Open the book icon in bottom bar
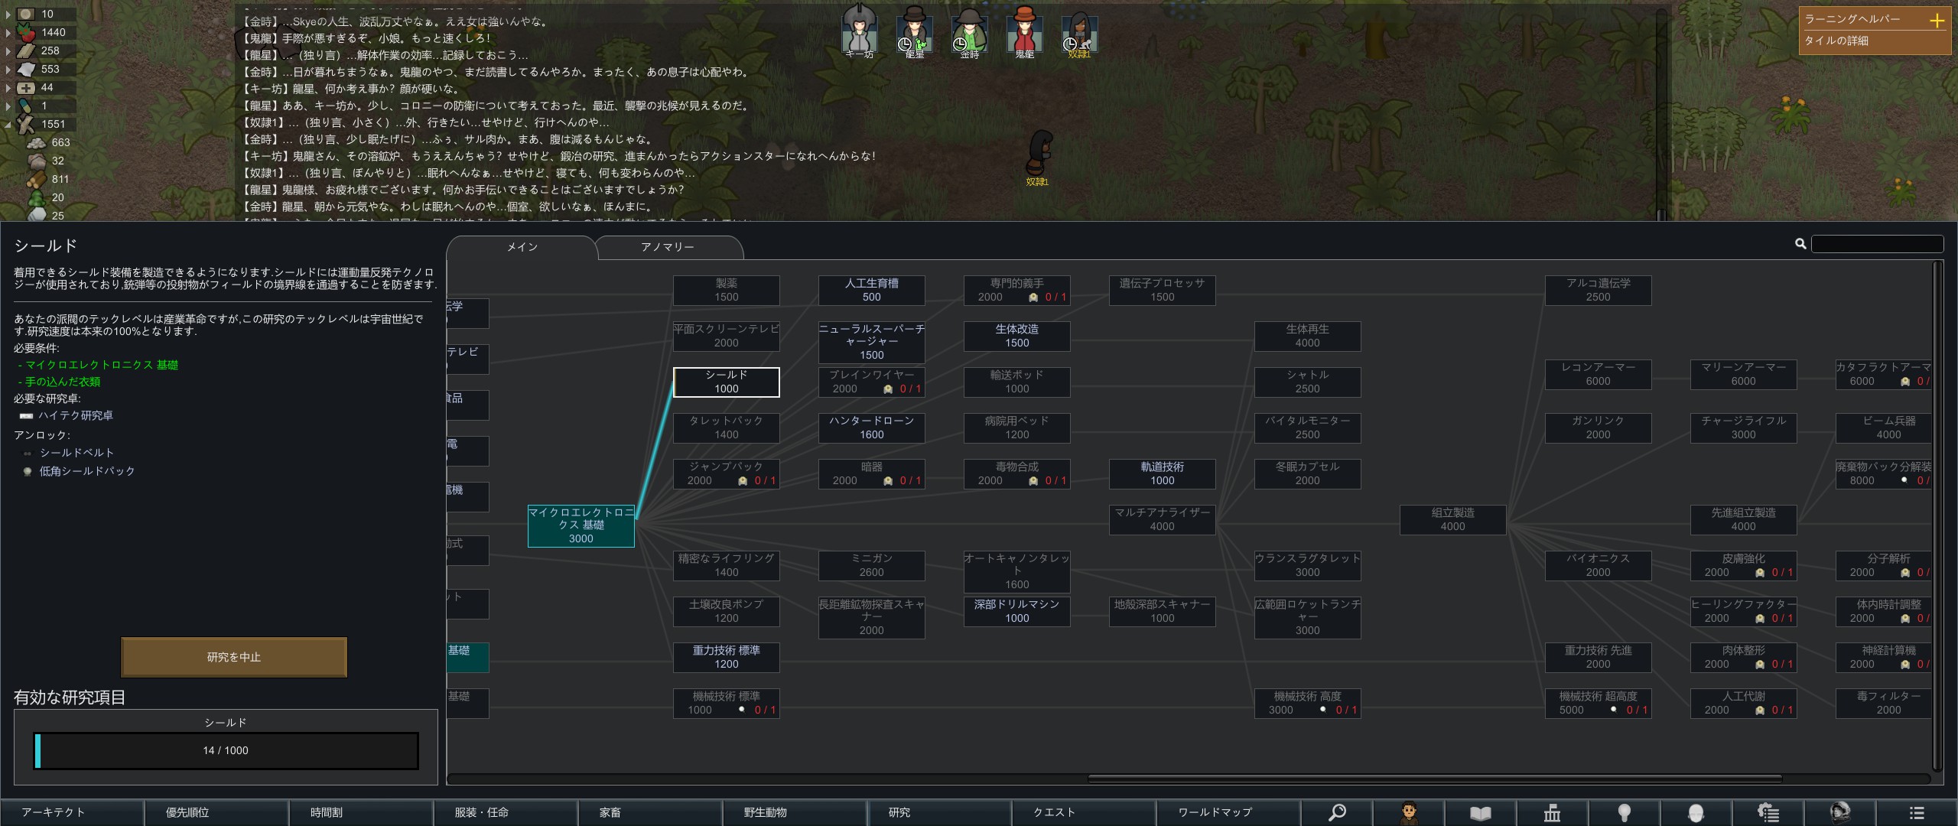The height and width of the screenshot is (826, 1958). 1480,812
